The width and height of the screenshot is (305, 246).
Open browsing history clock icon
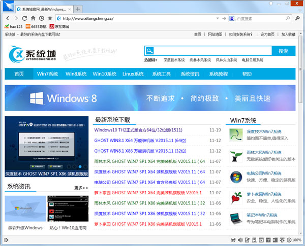42,18
